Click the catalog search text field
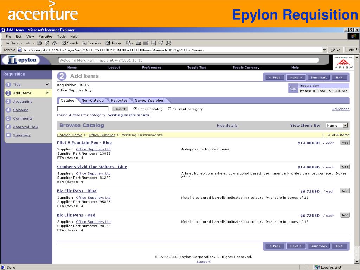Viewport: 360px width, 270px height. coord(83,109)
